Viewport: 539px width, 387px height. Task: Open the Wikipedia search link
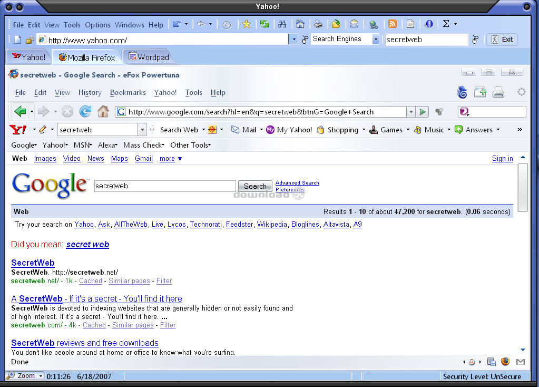click(x=272, y=224)
